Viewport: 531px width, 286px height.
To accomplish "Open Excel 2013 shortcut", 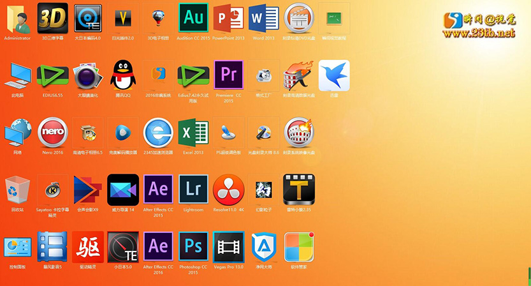I will (x=193, y=133).
